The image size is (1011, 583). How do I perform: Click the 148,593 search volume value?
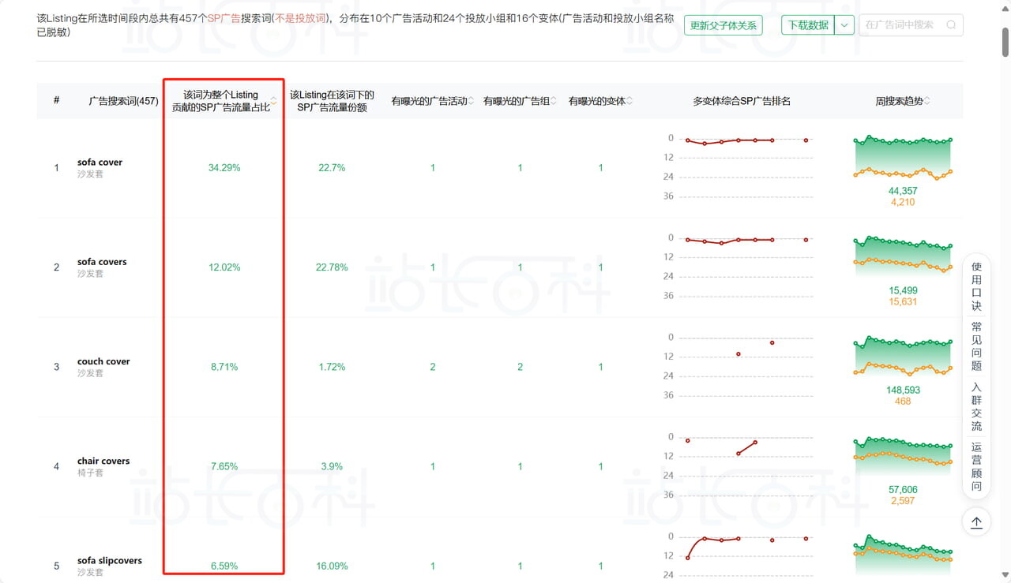pyautogui.click(x=903, y=390)
